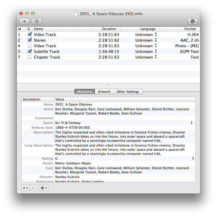Viewport: 217px width, 217px height.
Task: Select the Subtitle Track name
Action: [x=47, y=51]
